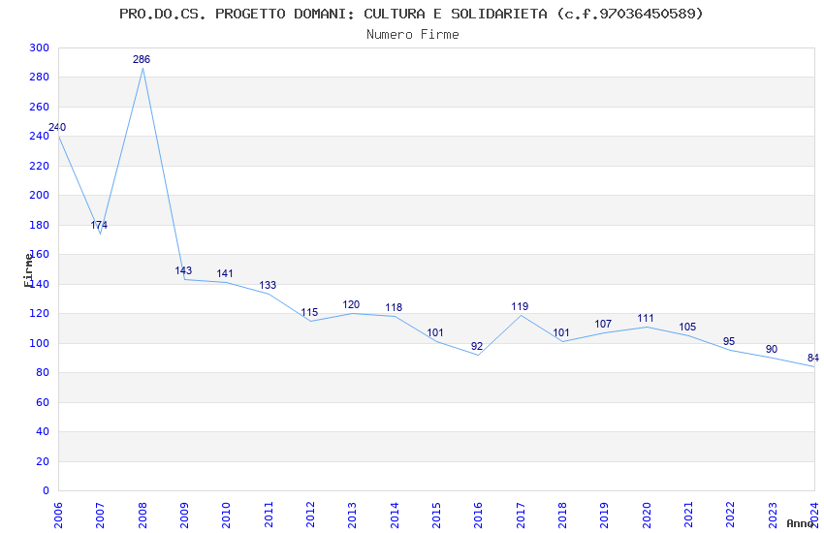The width and height of the screenshot is (824, 533).
Task: Click the x-axis year label 2018
Action: point(562,515)
